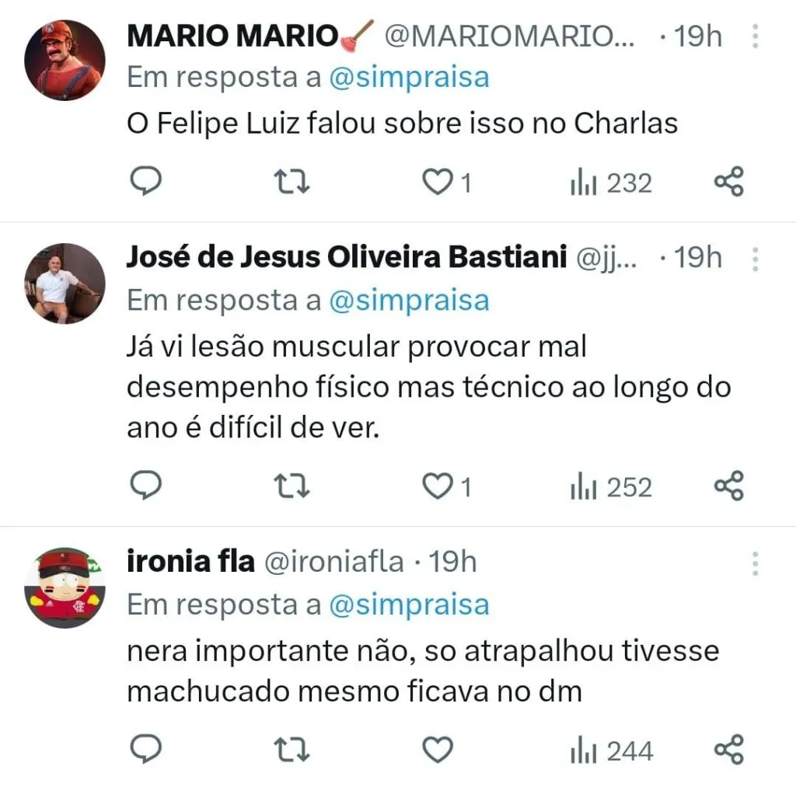796x787 pixels.
Task: View analytics showing 232 views
Action: [611, 183]
